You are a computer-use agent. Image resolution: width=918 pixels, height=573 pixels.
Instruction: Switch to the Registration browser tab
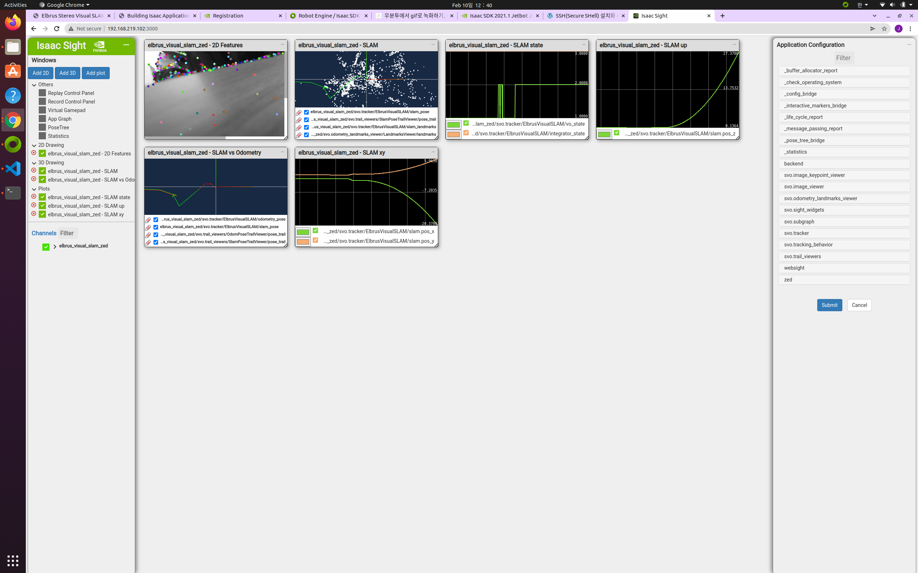[x=228, y=15]
